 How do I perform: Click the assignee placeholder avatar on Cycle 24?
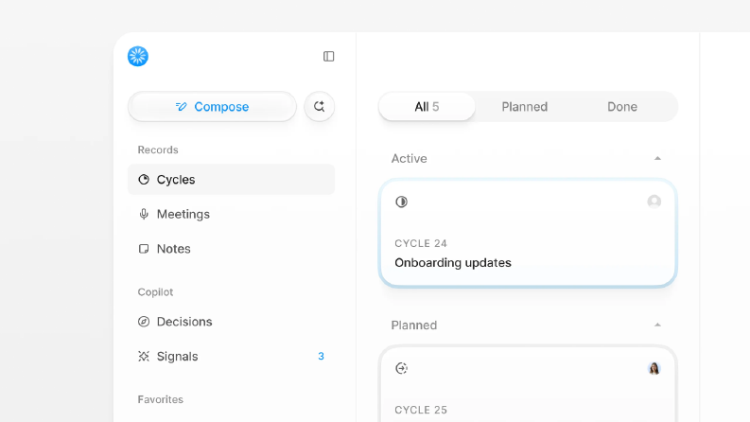coord(654,202)
